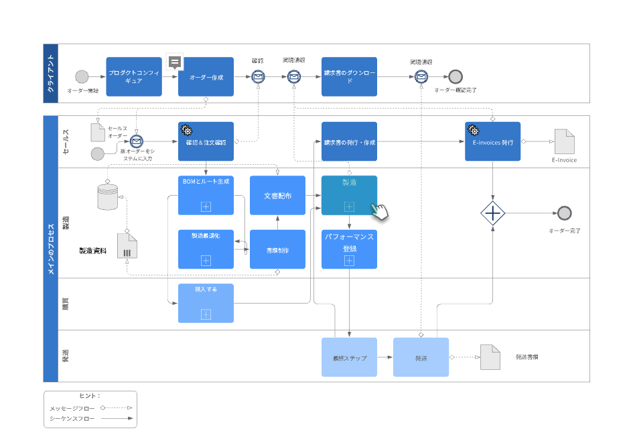Click the gear icon on E-invoices 発行 task

click(473, 130)
